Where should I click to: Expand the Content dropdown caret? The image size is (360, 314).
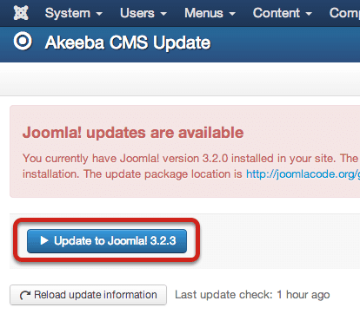coord(309,14)
